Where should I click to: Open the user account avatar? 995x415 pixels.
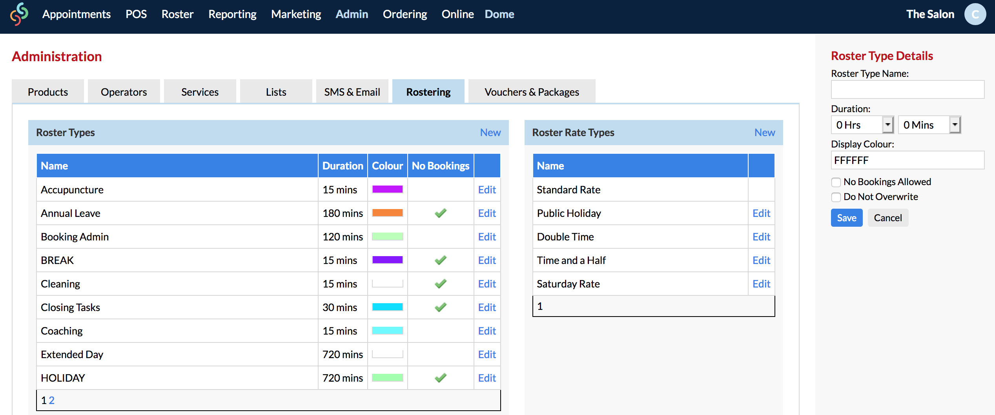[x=975, y=15]
